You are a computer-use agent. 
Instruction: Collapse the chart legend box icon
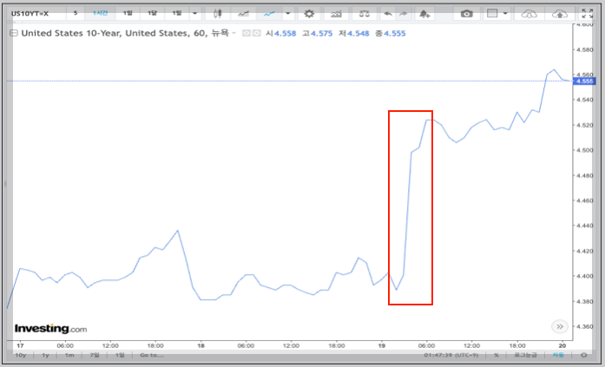[14, 33]
